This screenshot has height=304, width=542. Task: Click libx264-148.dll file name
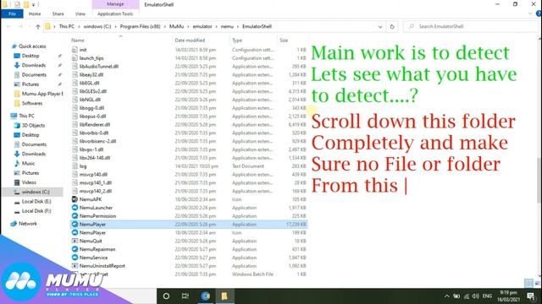(x=95, y=158)
